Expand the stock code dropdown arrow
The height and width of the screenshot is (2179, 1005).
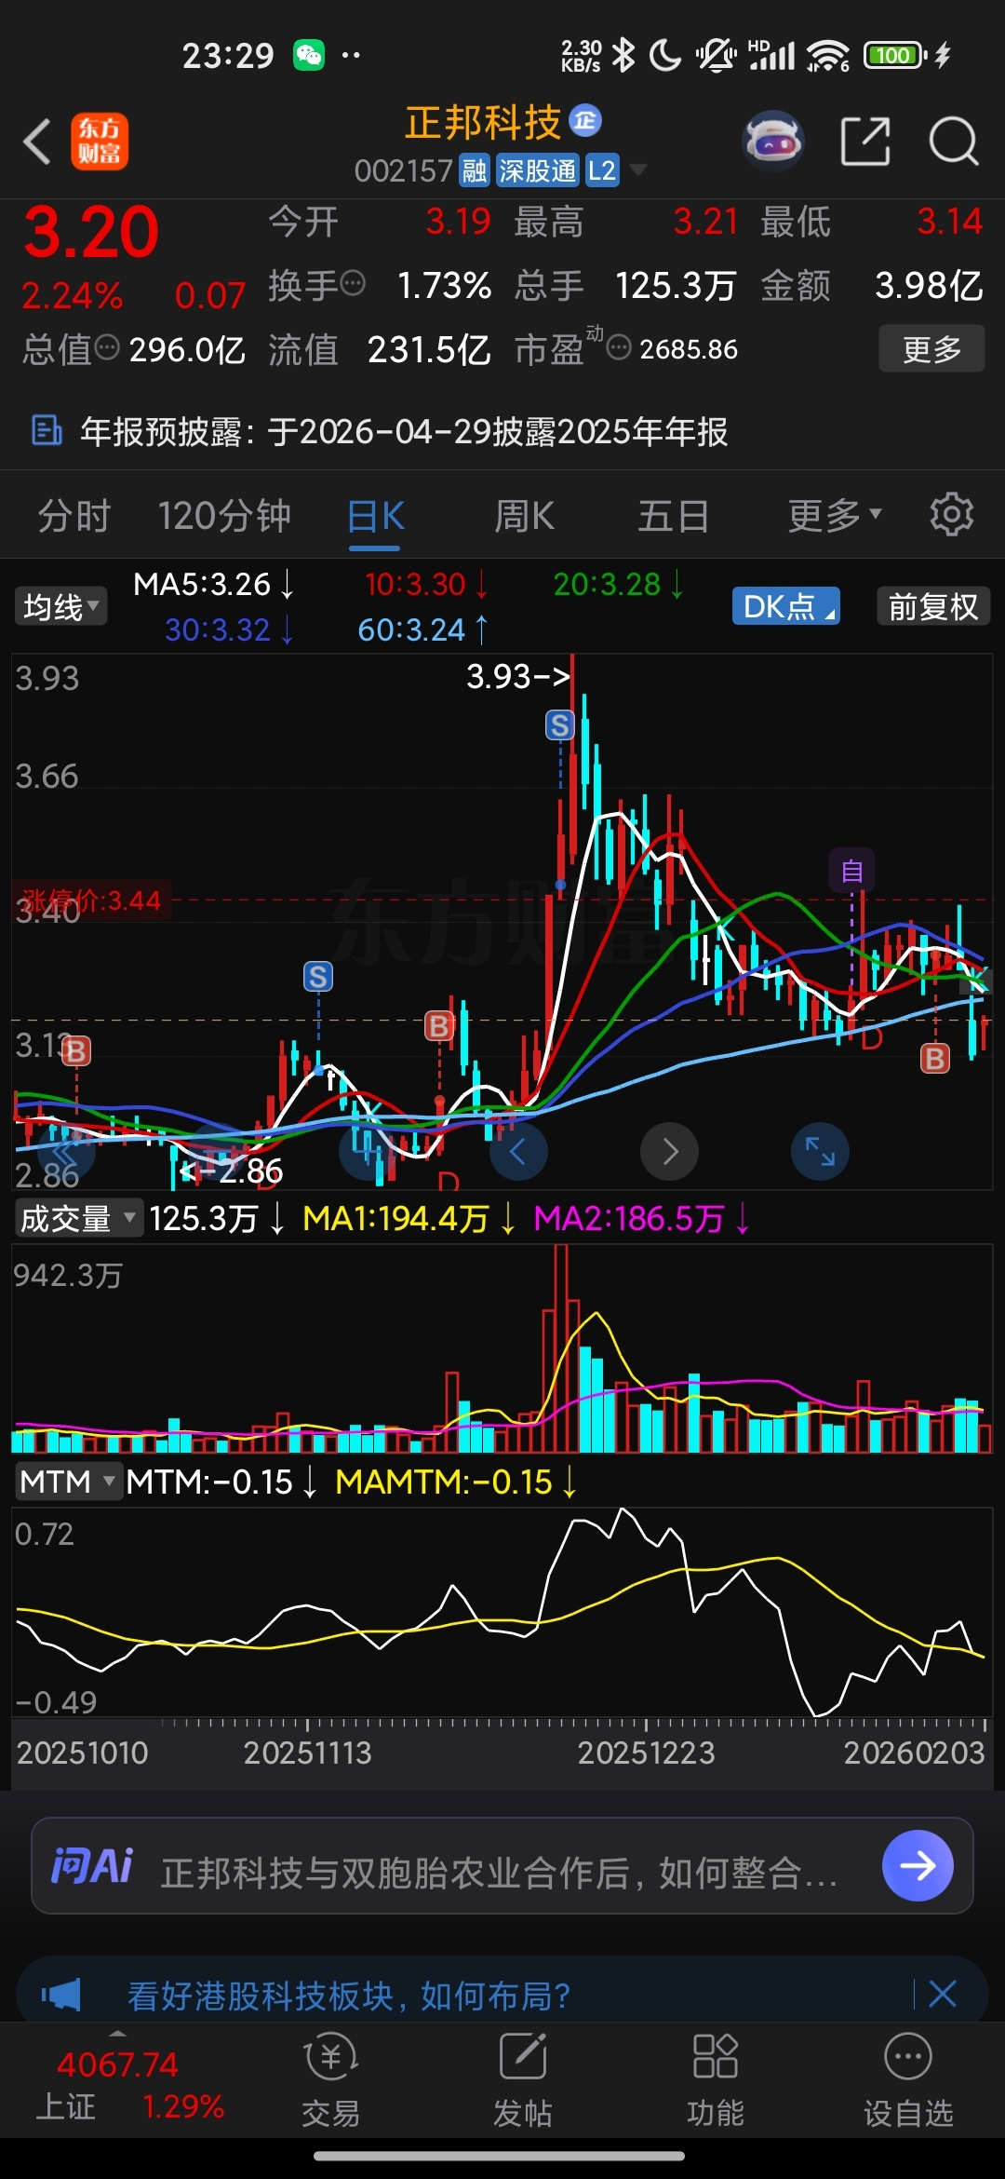(x=637, y=170)
